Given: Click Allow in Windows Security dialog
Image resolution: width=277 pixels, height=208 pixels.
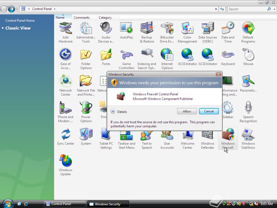Looking at the screenshot, I should (187, 111).
